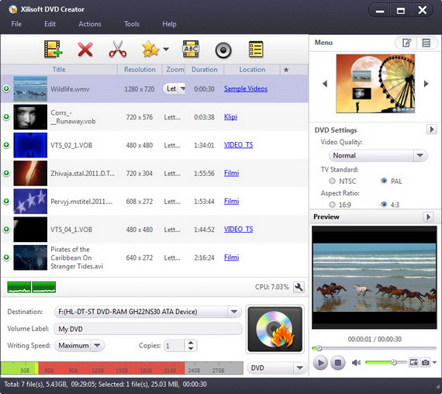Click the scissors clip video icon

[x=118, y=49]
